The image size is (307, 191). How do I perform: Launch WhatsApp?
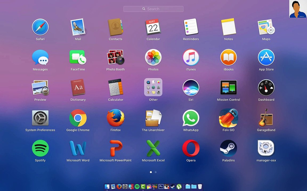pos(191,118)
